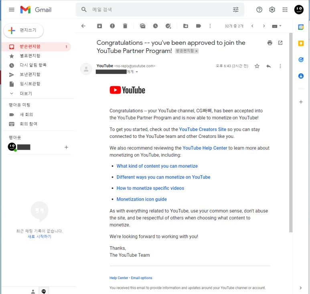Open YouTube Creators Site link
This screenshot has height=294, width=310.
(203, 129)
